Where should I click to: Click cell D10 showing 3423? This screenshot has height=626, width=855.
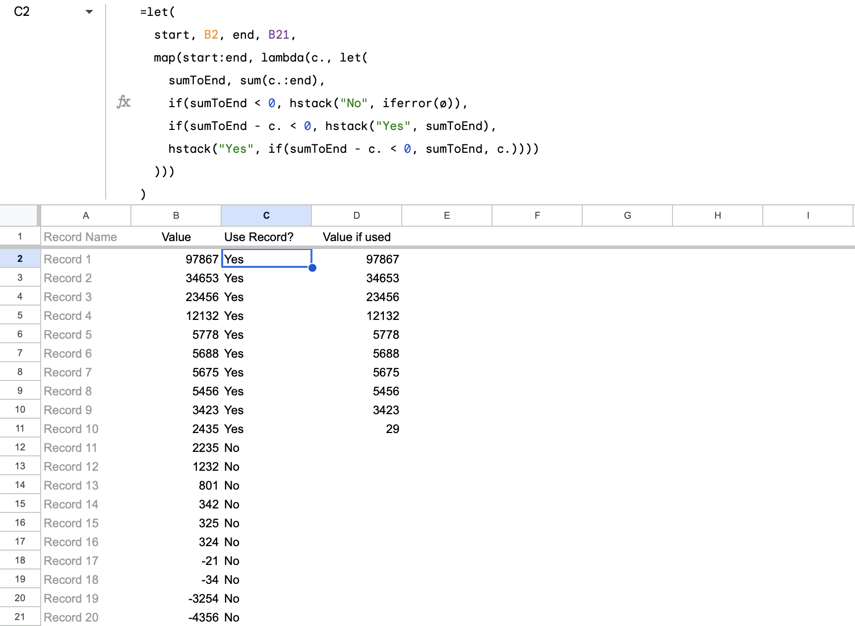357,410
